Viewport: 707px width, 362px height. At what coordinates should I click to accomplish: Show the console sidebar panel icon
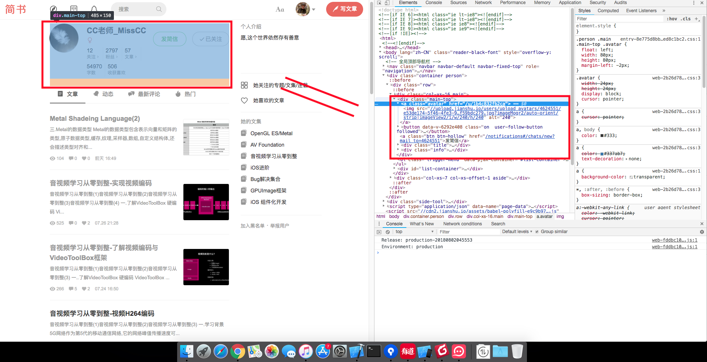[x=379, y=232]
